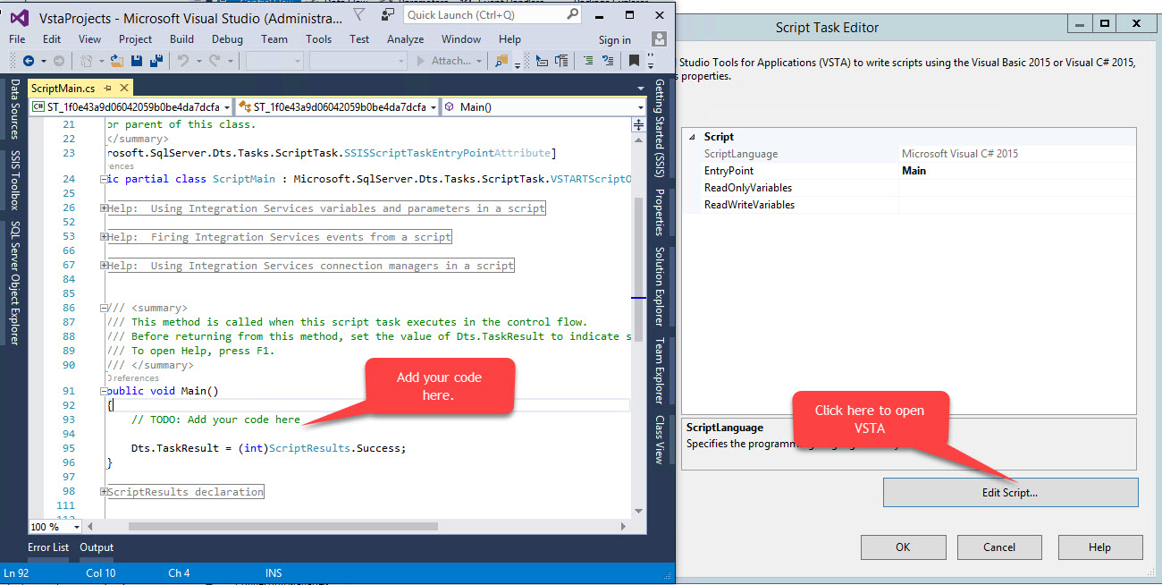Open the Attach button dropdown arrow
The image size is (1162, 585).
pyautogui.click(x=479, y=61)
